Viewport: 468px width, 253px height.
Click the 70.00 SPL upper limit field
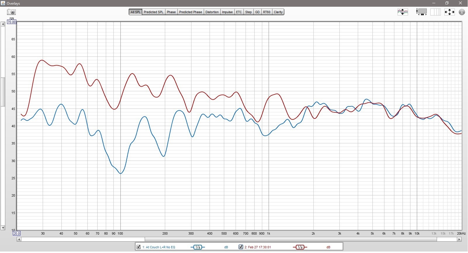12,22
